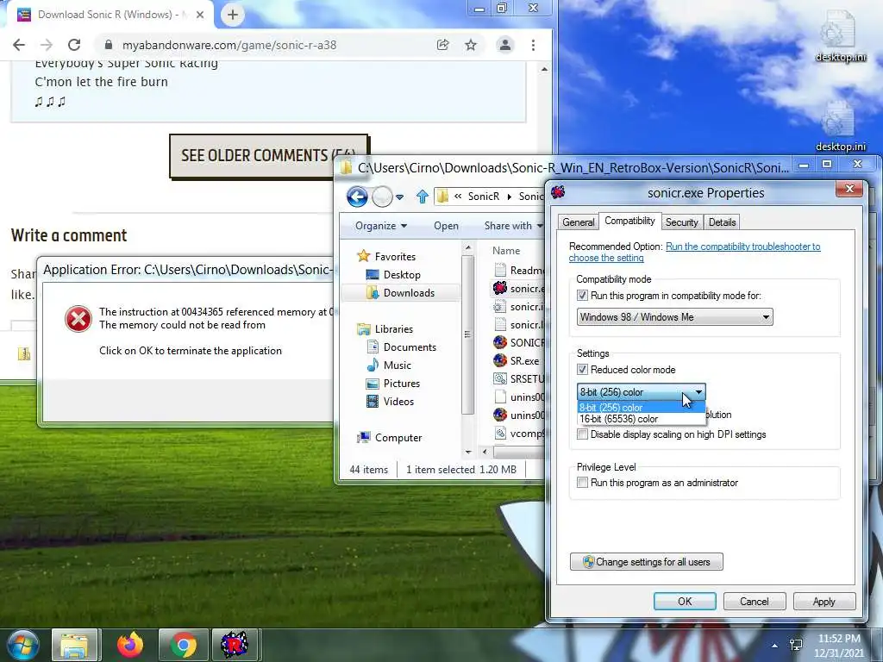Viewport: 883px width, 662px height.
Task: Reload the myabandonware page
Action: pos(74,45)
